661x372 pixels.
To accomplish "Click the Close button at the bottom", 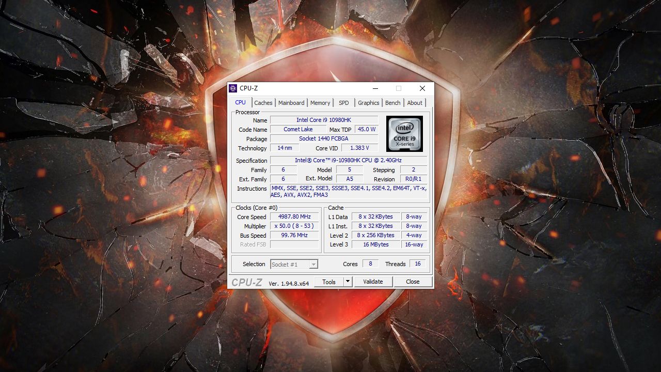I will coord(413,282).
